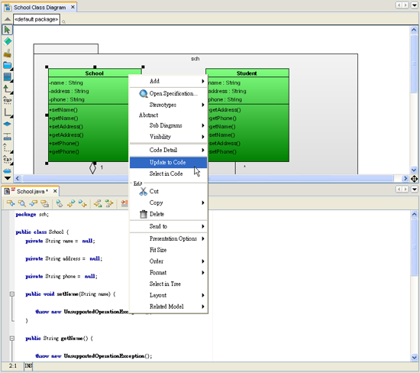Select the Student class title
Screen dimensions: 420x373
pos(247,73)
